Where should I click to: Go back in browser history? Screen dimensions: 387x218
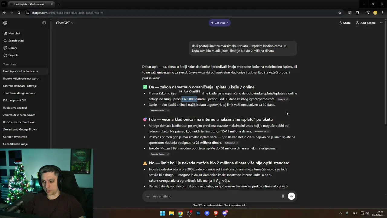click(x=4, y=13)
